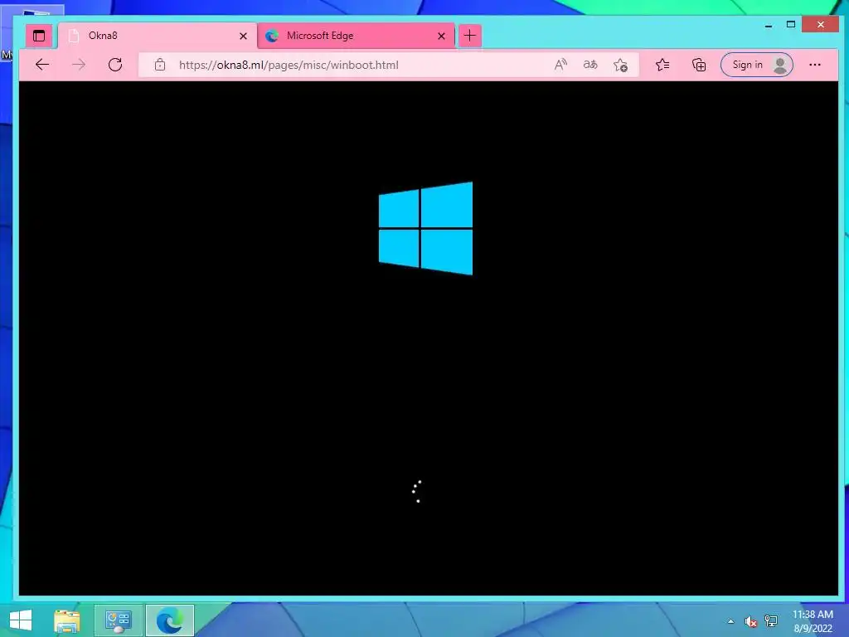The image size is (849, 637).
Task: Open Control Panel taskbar icon
Action: [x=118, y=620]
